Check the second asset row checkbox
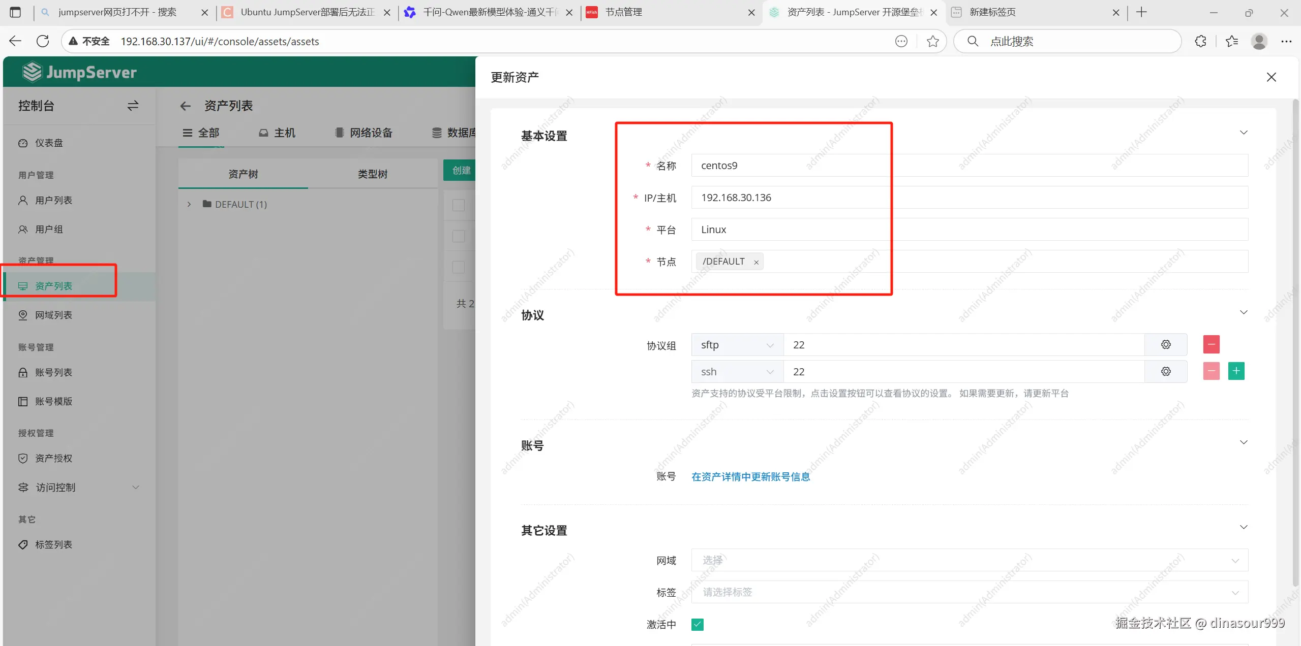 459,236
